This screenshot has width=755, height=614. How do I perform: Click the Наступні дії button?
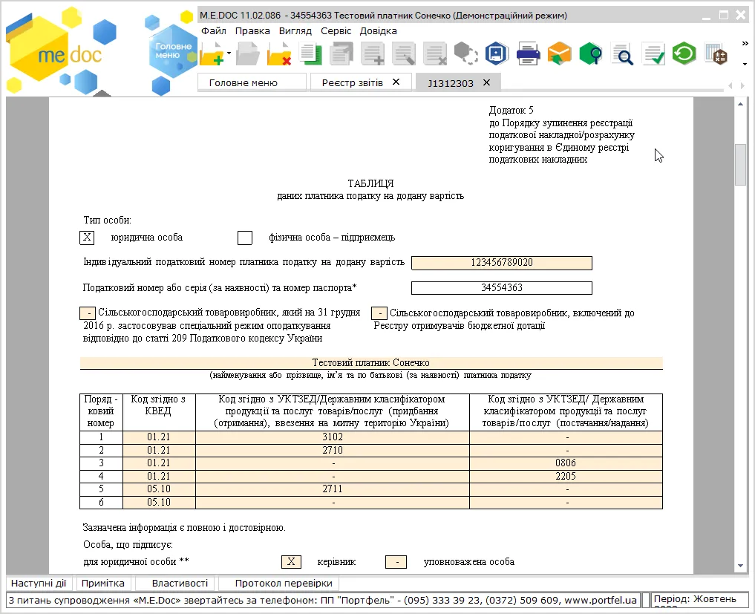[39, 583]
